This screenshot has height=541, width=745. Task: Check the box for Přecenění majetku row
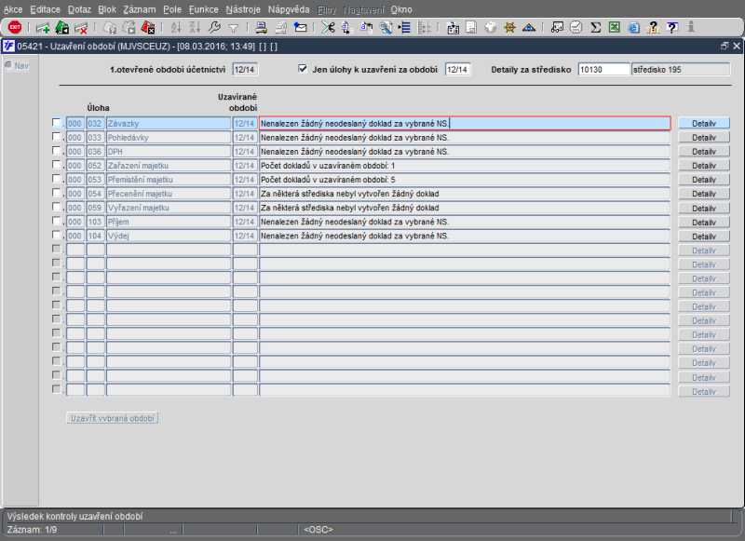57,193
